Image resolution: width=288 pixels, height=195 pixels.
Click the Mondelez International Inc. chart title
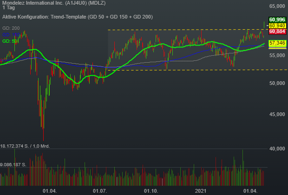pos(54,3)
